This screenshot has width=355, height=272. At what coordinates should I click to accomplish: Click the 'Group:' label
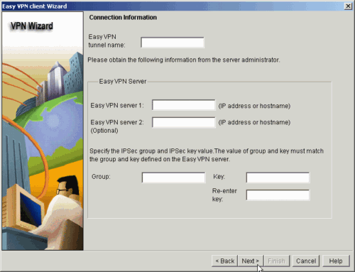(101, 177)
